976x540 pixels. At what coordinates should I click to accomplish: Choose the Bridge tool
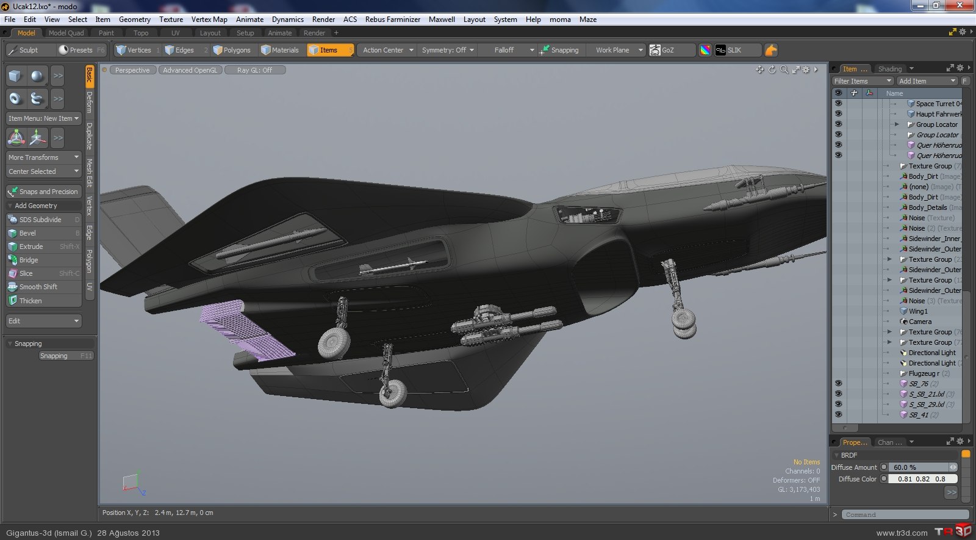pyautogui.click(x=44, y=260)
